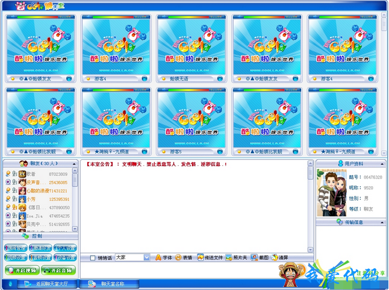Viewport: 389px width, 290px height.
Task: Click into the message input box
Action: (x=181, y=270)
